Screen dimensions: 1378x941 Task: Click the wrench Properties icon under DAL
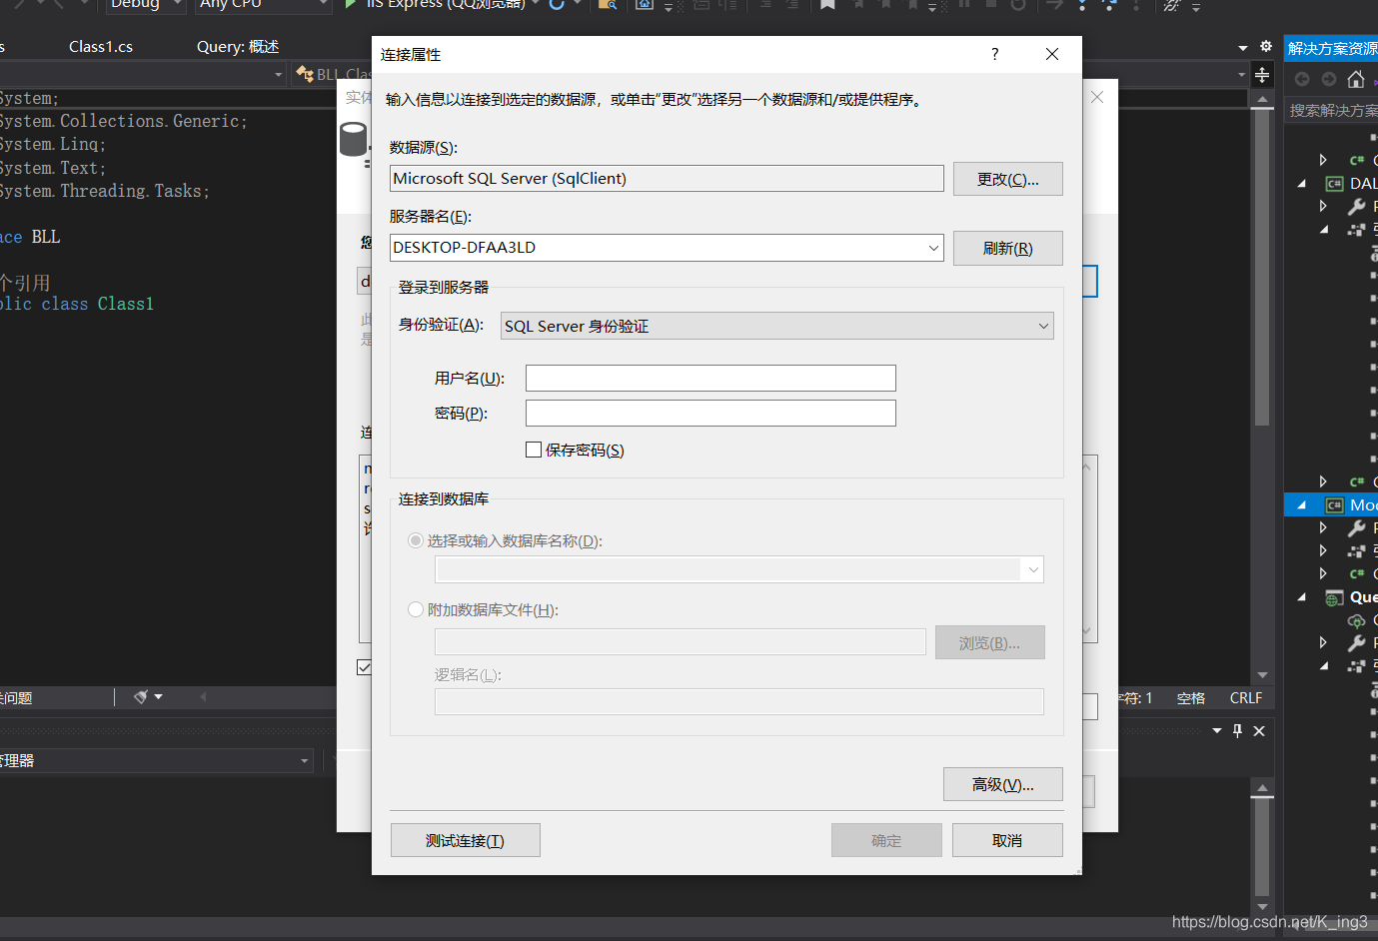pyautogui.click(x=1356, y=206)
